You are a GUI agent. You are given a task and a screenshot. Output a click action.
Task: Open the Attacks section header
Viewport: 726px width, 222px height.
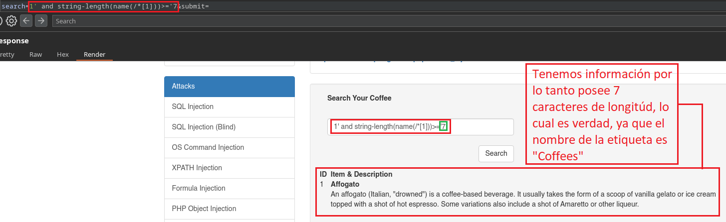point(229,86)
